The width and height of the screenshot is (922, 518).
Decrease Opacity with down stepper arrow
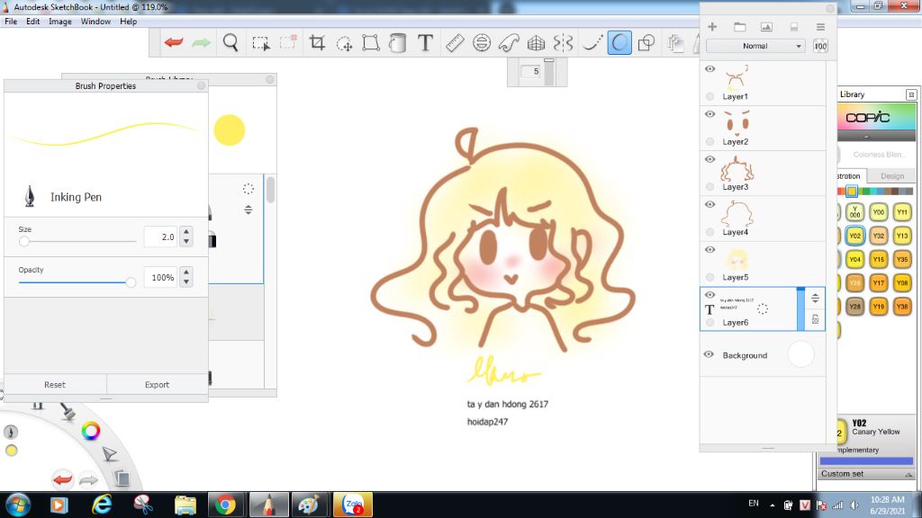tap(186, 281)
